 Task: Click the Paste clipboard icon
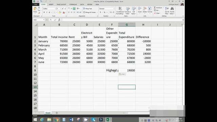(x=35, y=9)
